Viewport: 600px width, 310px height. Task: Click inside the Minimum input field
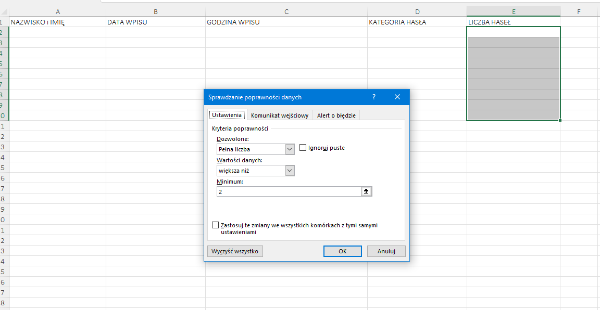point(289,191)
